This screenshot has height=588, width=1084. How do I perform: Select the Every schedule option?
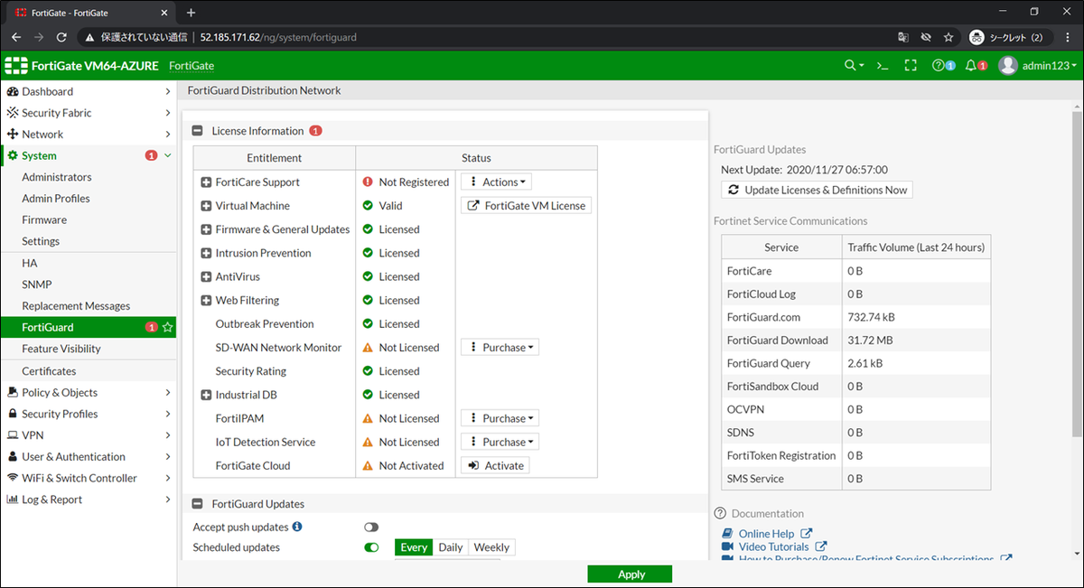pyautogui.click(x=414, y=547)
